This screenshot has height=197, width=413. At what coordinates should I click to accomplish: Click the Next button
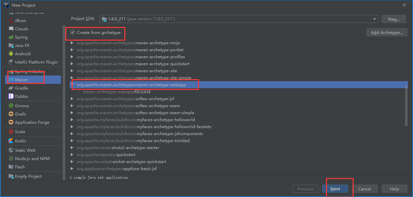335,189
